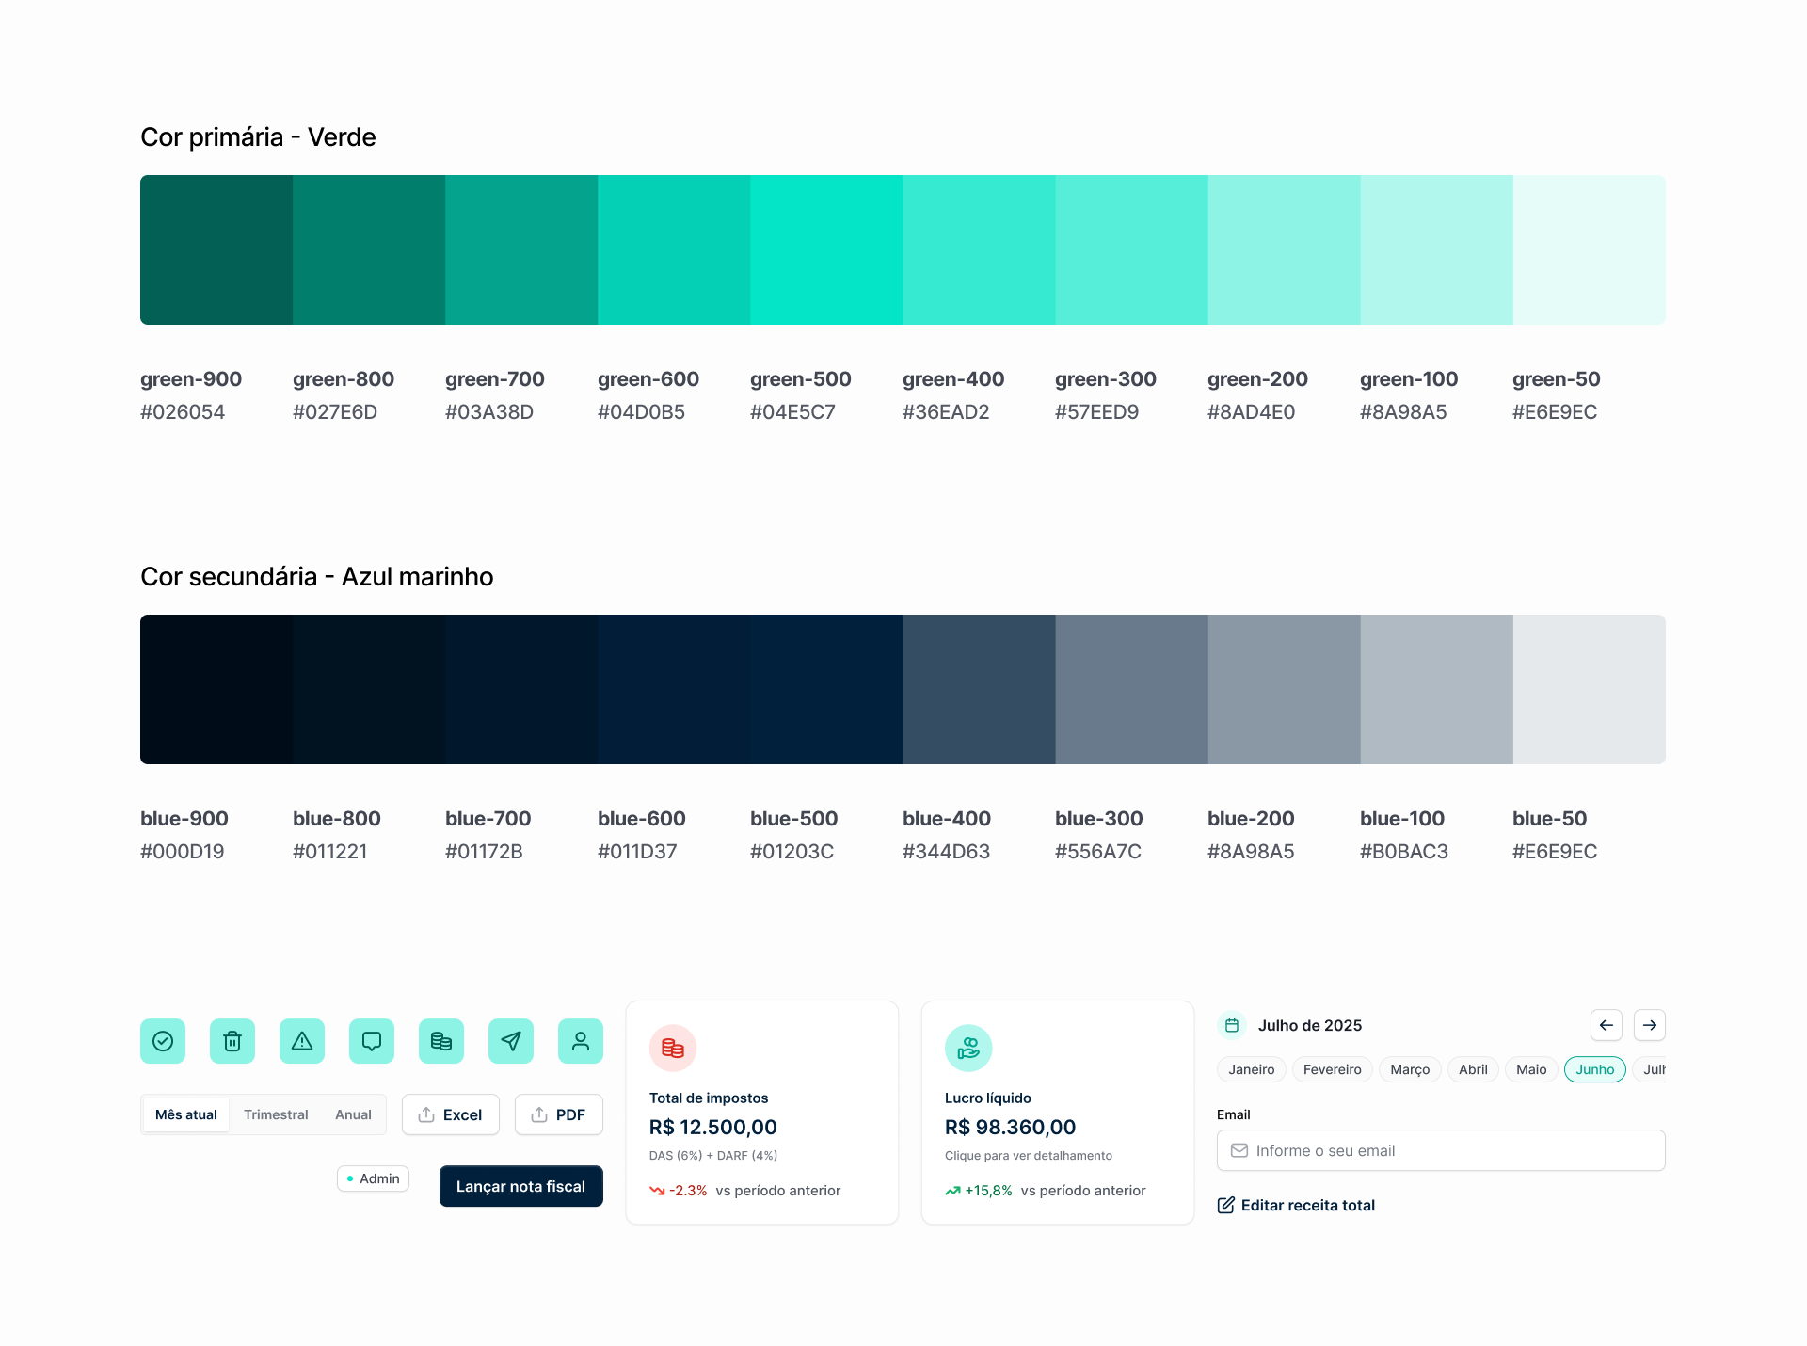Screen dimensions: 1807x1346
Task: Focus the Informe o seu email field
Action: [1441, 1150]
